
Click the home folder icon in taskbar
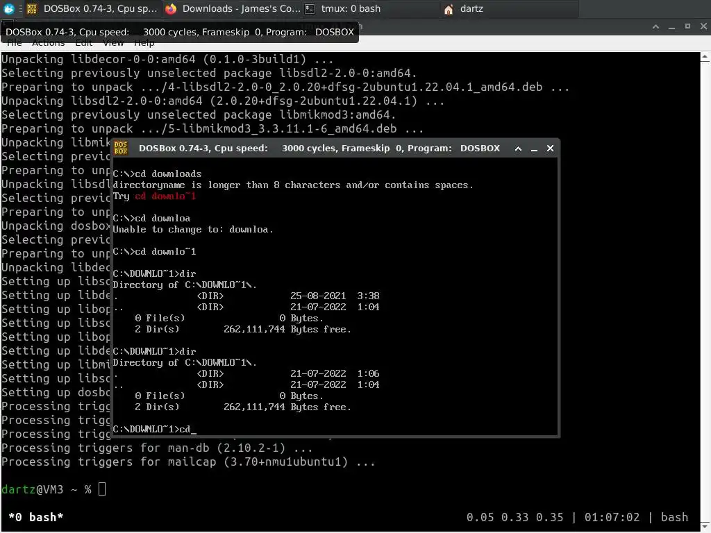click(449, 9)
